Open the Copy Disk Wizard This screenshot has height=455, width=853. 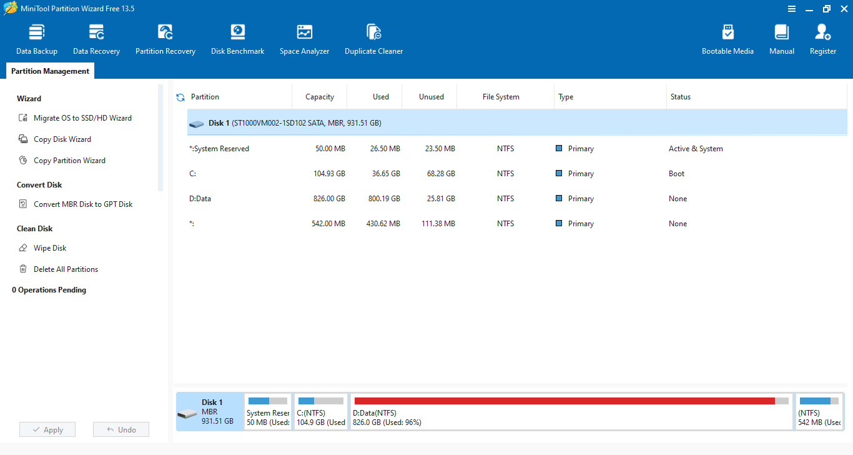tap(62, 139)
